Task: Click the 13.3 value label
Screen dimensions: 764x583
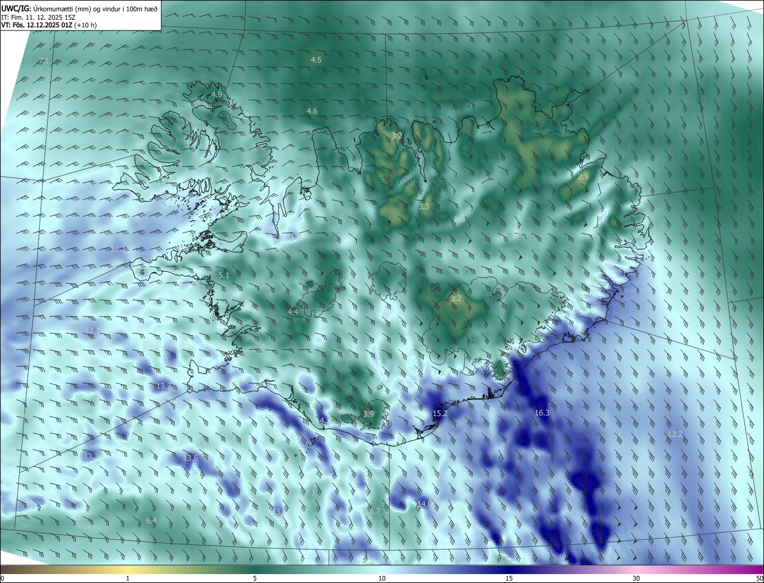Action: pos(91,457)
